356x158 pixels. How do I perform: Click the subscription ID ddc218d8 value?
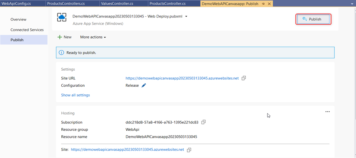pyautogui.click(x=162, y=122)
